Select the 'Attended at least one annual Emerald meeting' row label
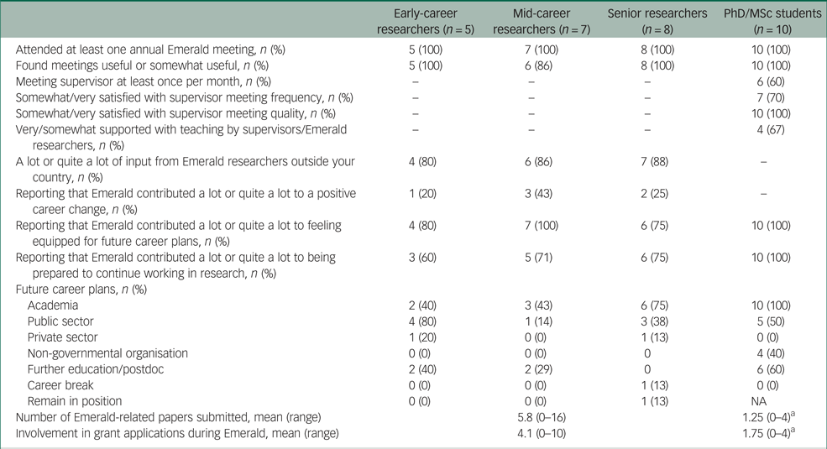 pos(151,50)
